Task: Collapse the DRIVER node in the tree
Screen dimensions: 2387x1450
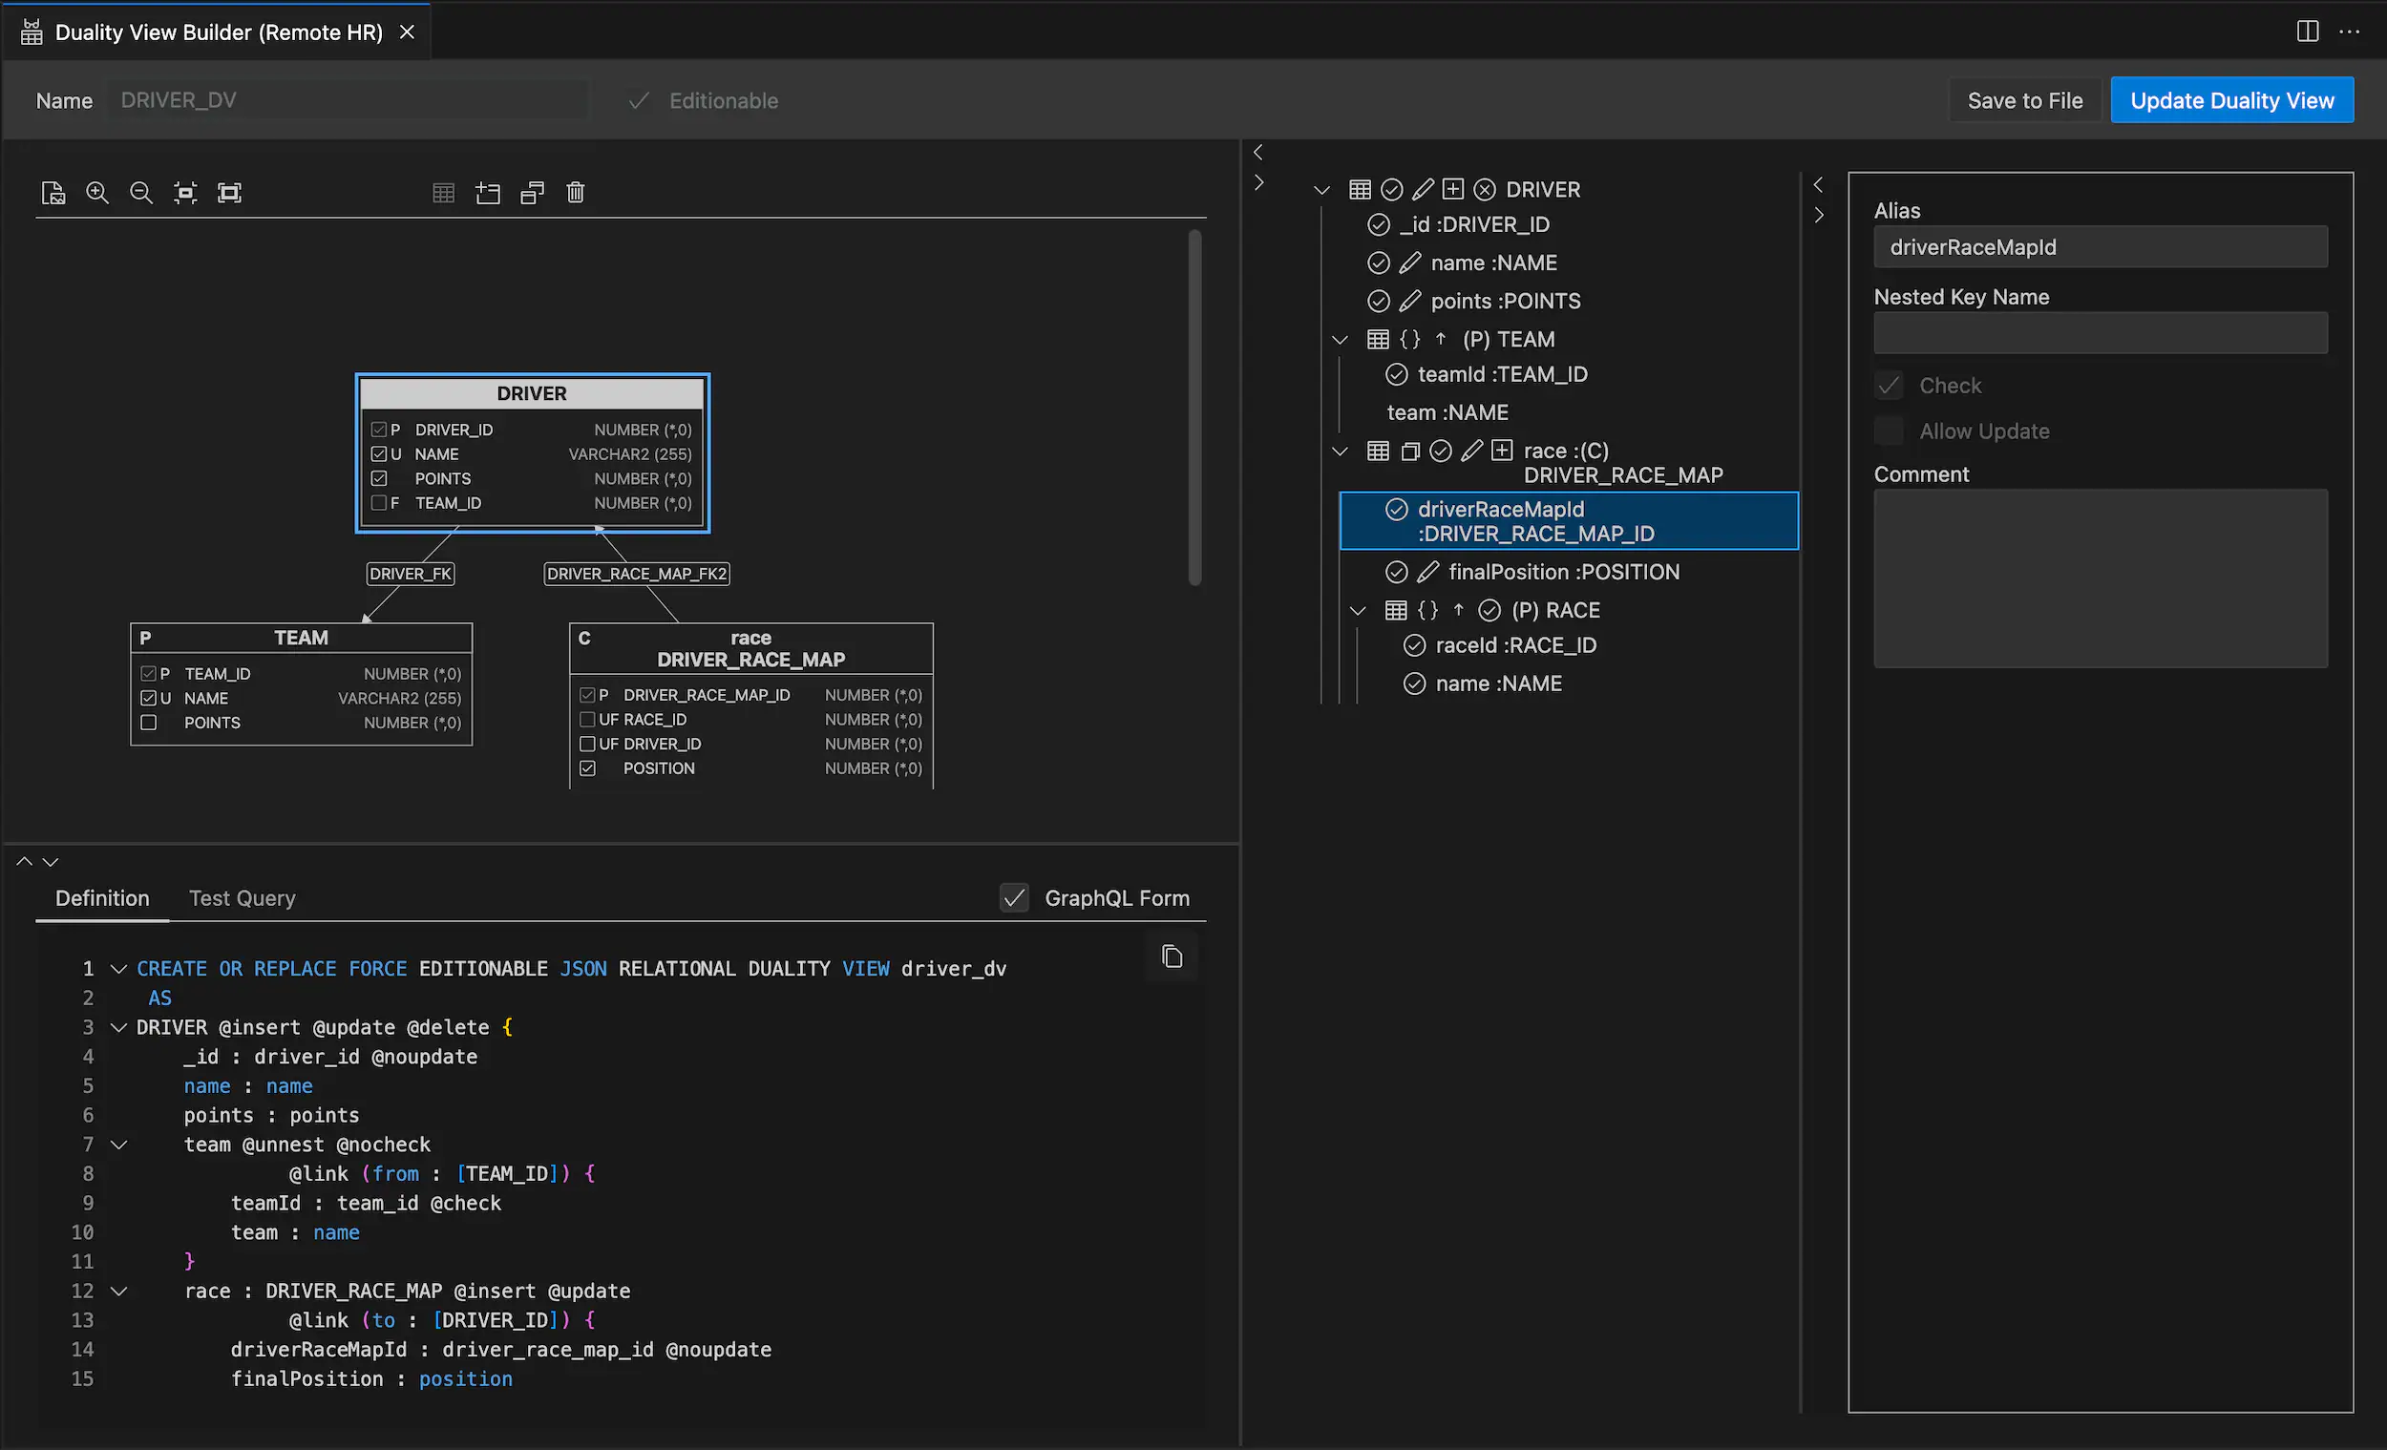Action: pyautogui.click(x=1321, y=189)
